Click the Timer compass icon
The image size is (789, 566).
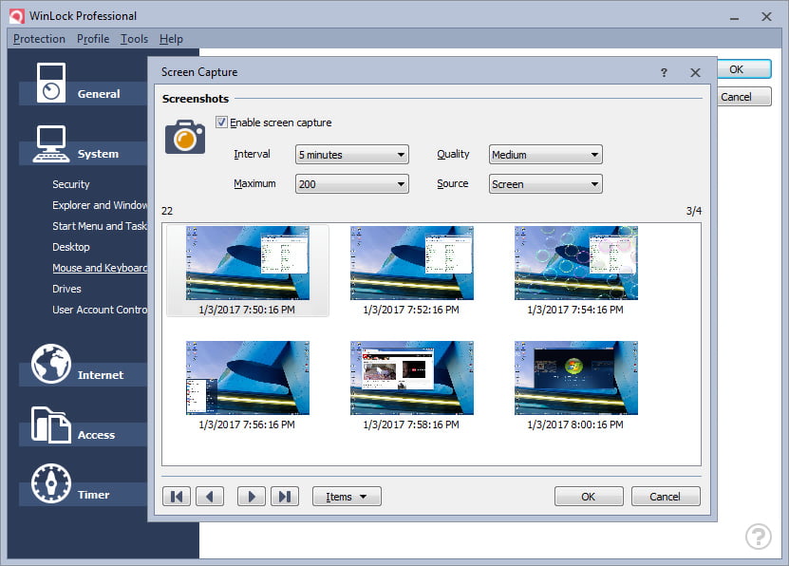click(51, 483)
